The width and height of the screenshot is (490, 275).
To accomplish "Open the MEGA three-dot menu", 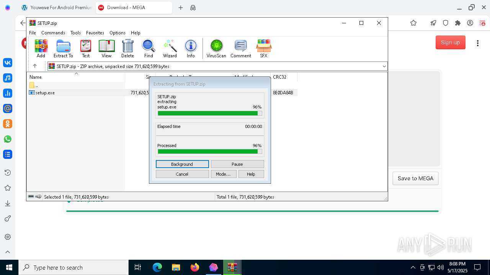I will [478, 43].
